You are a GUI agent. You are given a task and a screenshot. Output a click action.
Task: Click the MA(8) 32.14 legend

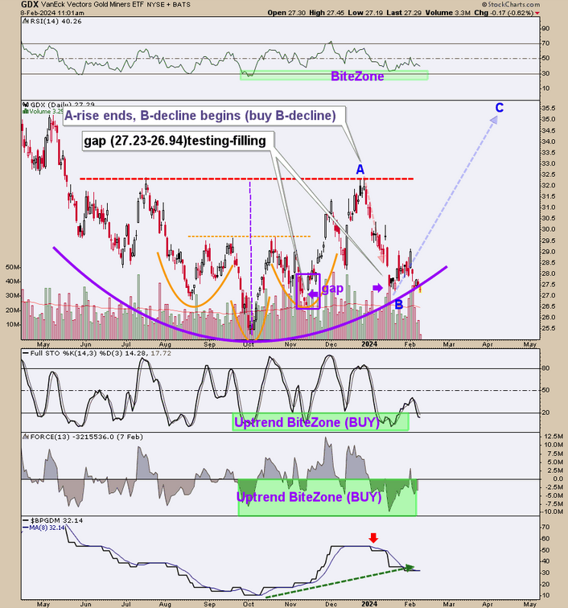[x=44, y=528]
